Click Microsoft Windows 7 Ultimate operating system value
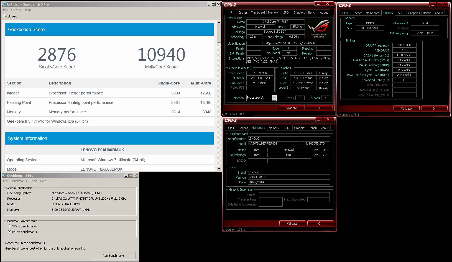 point(113,160)
